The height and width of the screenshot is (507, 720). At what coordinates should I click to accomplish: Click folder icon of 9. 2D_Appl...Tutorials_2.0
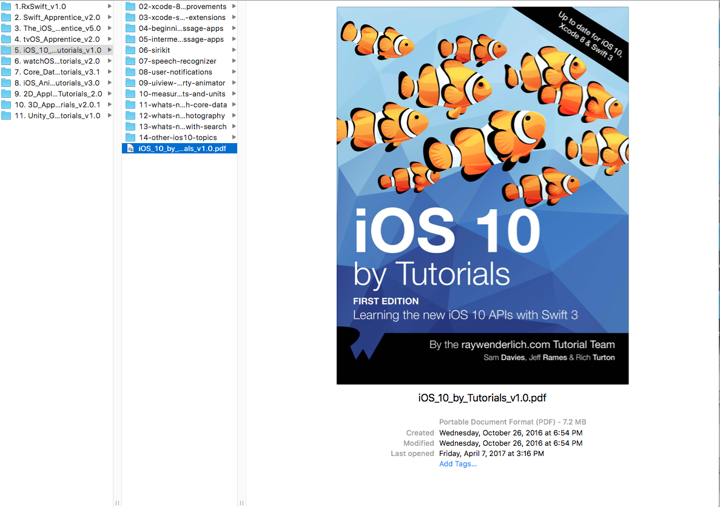[x=6, y=93]
